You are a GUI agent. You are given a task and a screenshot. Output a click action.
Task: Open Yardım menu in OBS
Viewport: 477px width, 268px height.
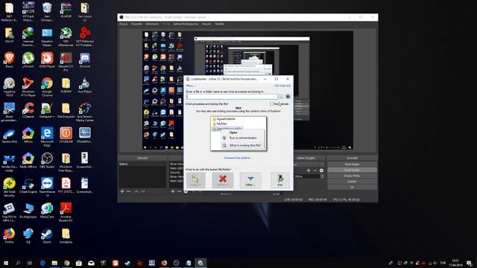click(220, 24)
